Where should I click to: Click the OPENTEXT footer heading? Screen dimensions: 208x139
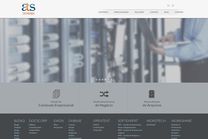[x=102, y=121]
